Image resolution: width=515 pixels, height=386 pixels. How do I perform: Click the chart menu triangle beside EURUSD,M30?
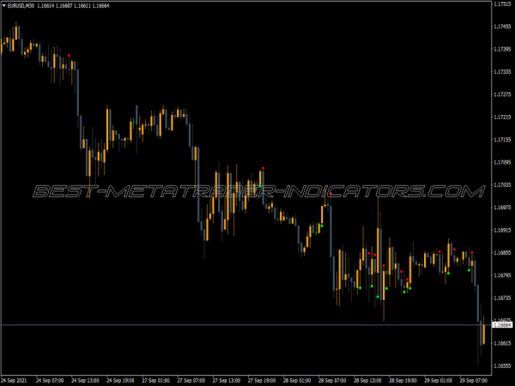click(4, 6)
